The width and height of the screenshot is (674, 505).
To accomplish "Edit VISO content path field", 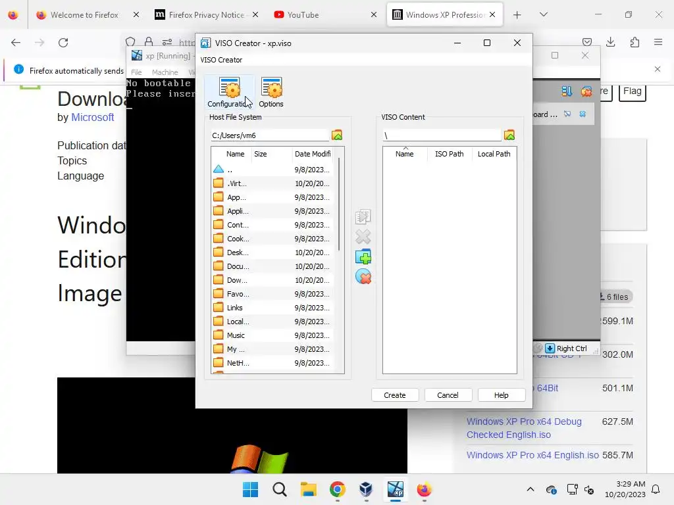I will [442, 135].
